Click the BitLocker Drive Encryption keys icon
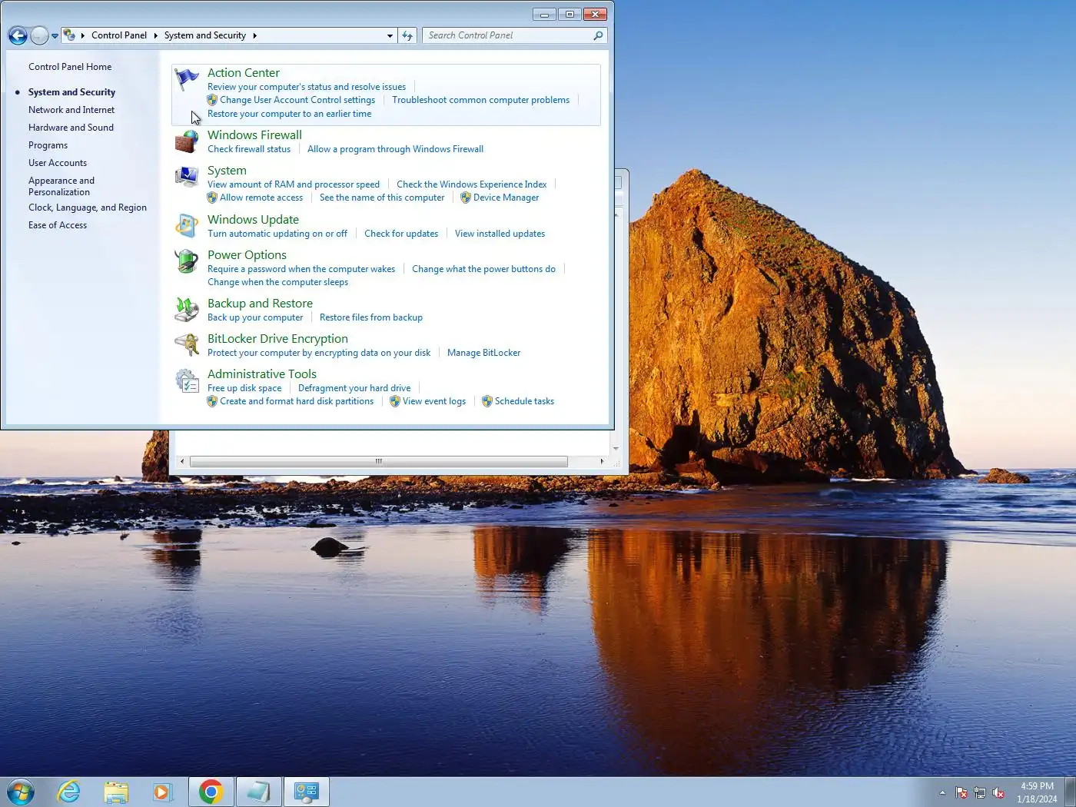Screen dimensions: 1076x807 point(187,345)
